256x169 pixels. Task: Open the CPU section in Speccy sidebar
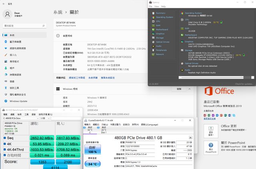pyautogui.click(x=157, y=22)
